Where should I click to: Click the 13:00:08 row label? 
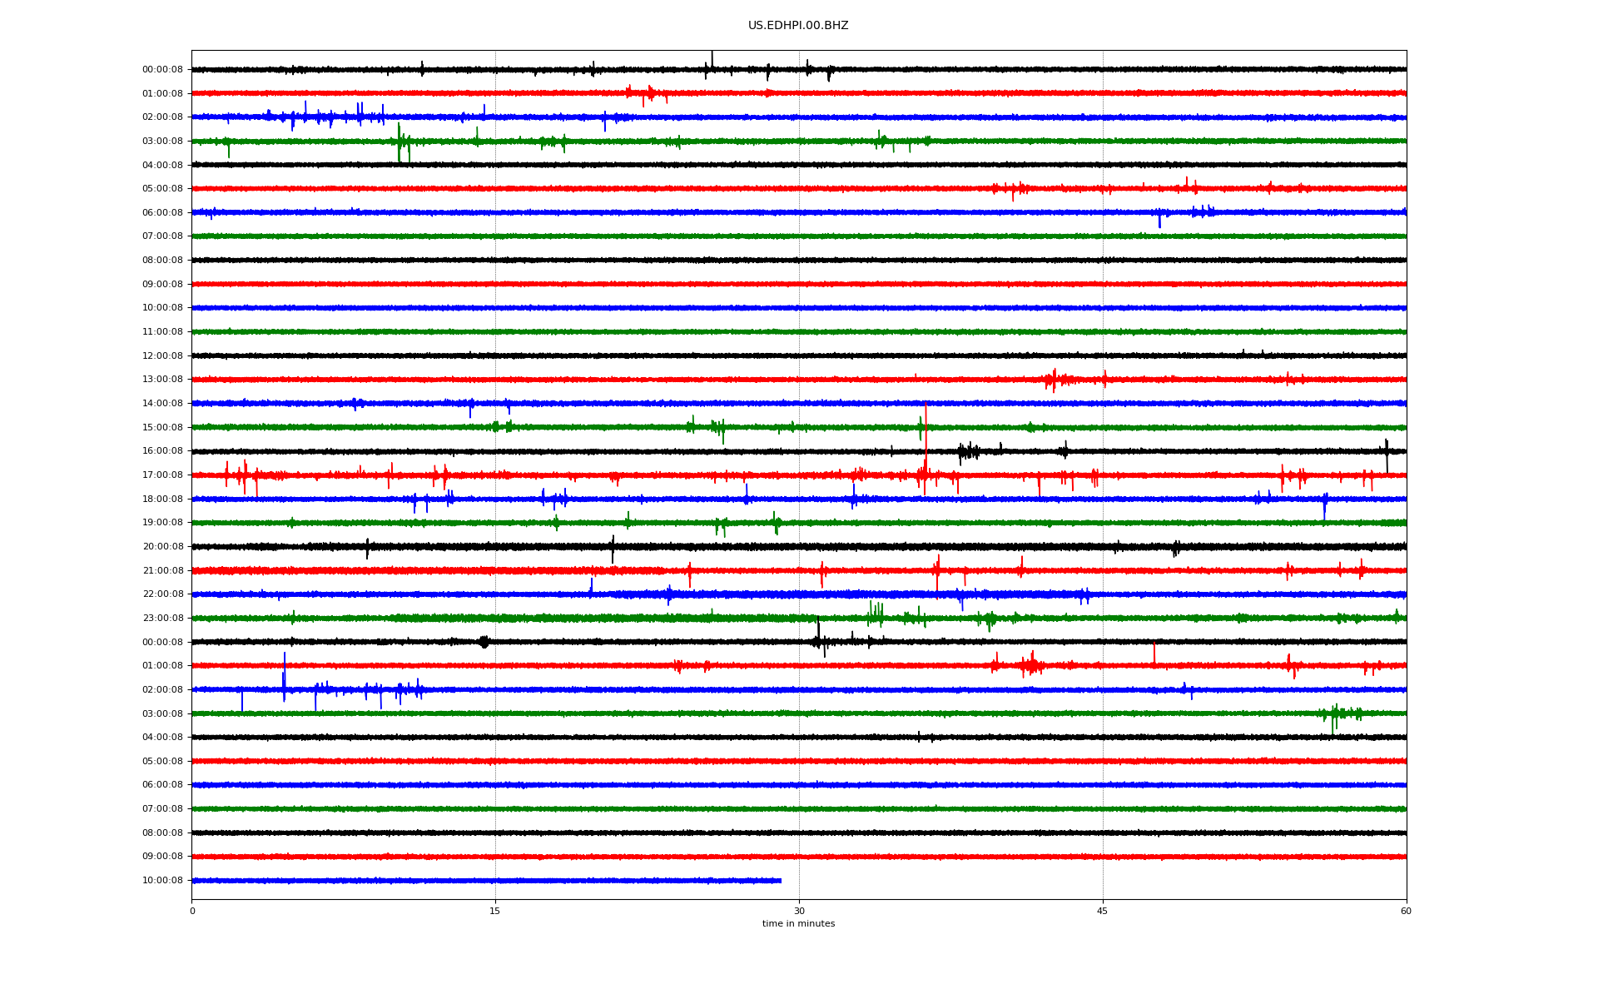(x=162, y=380)
